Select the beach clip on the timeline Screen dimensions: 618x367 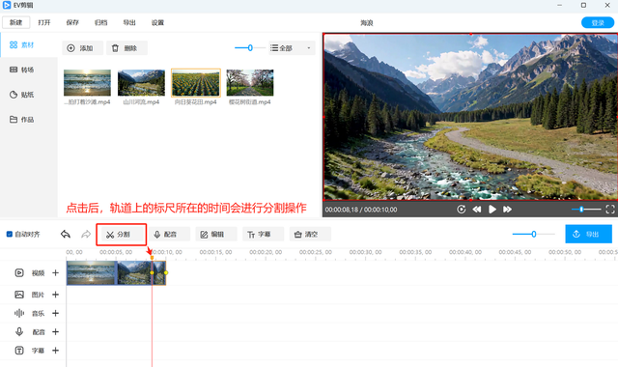92,272
